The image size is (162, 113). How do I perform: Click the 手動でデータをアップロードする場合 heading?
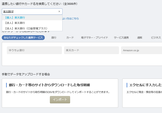tap(26, 74)
